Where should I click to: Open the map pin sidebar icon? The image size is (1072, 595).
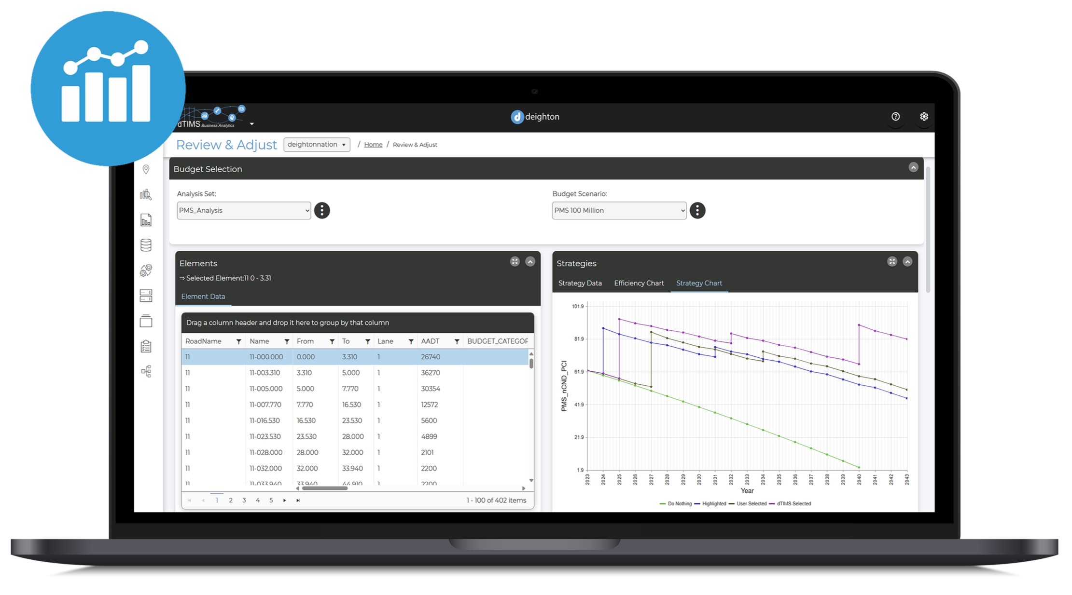[x=146, y=169]
